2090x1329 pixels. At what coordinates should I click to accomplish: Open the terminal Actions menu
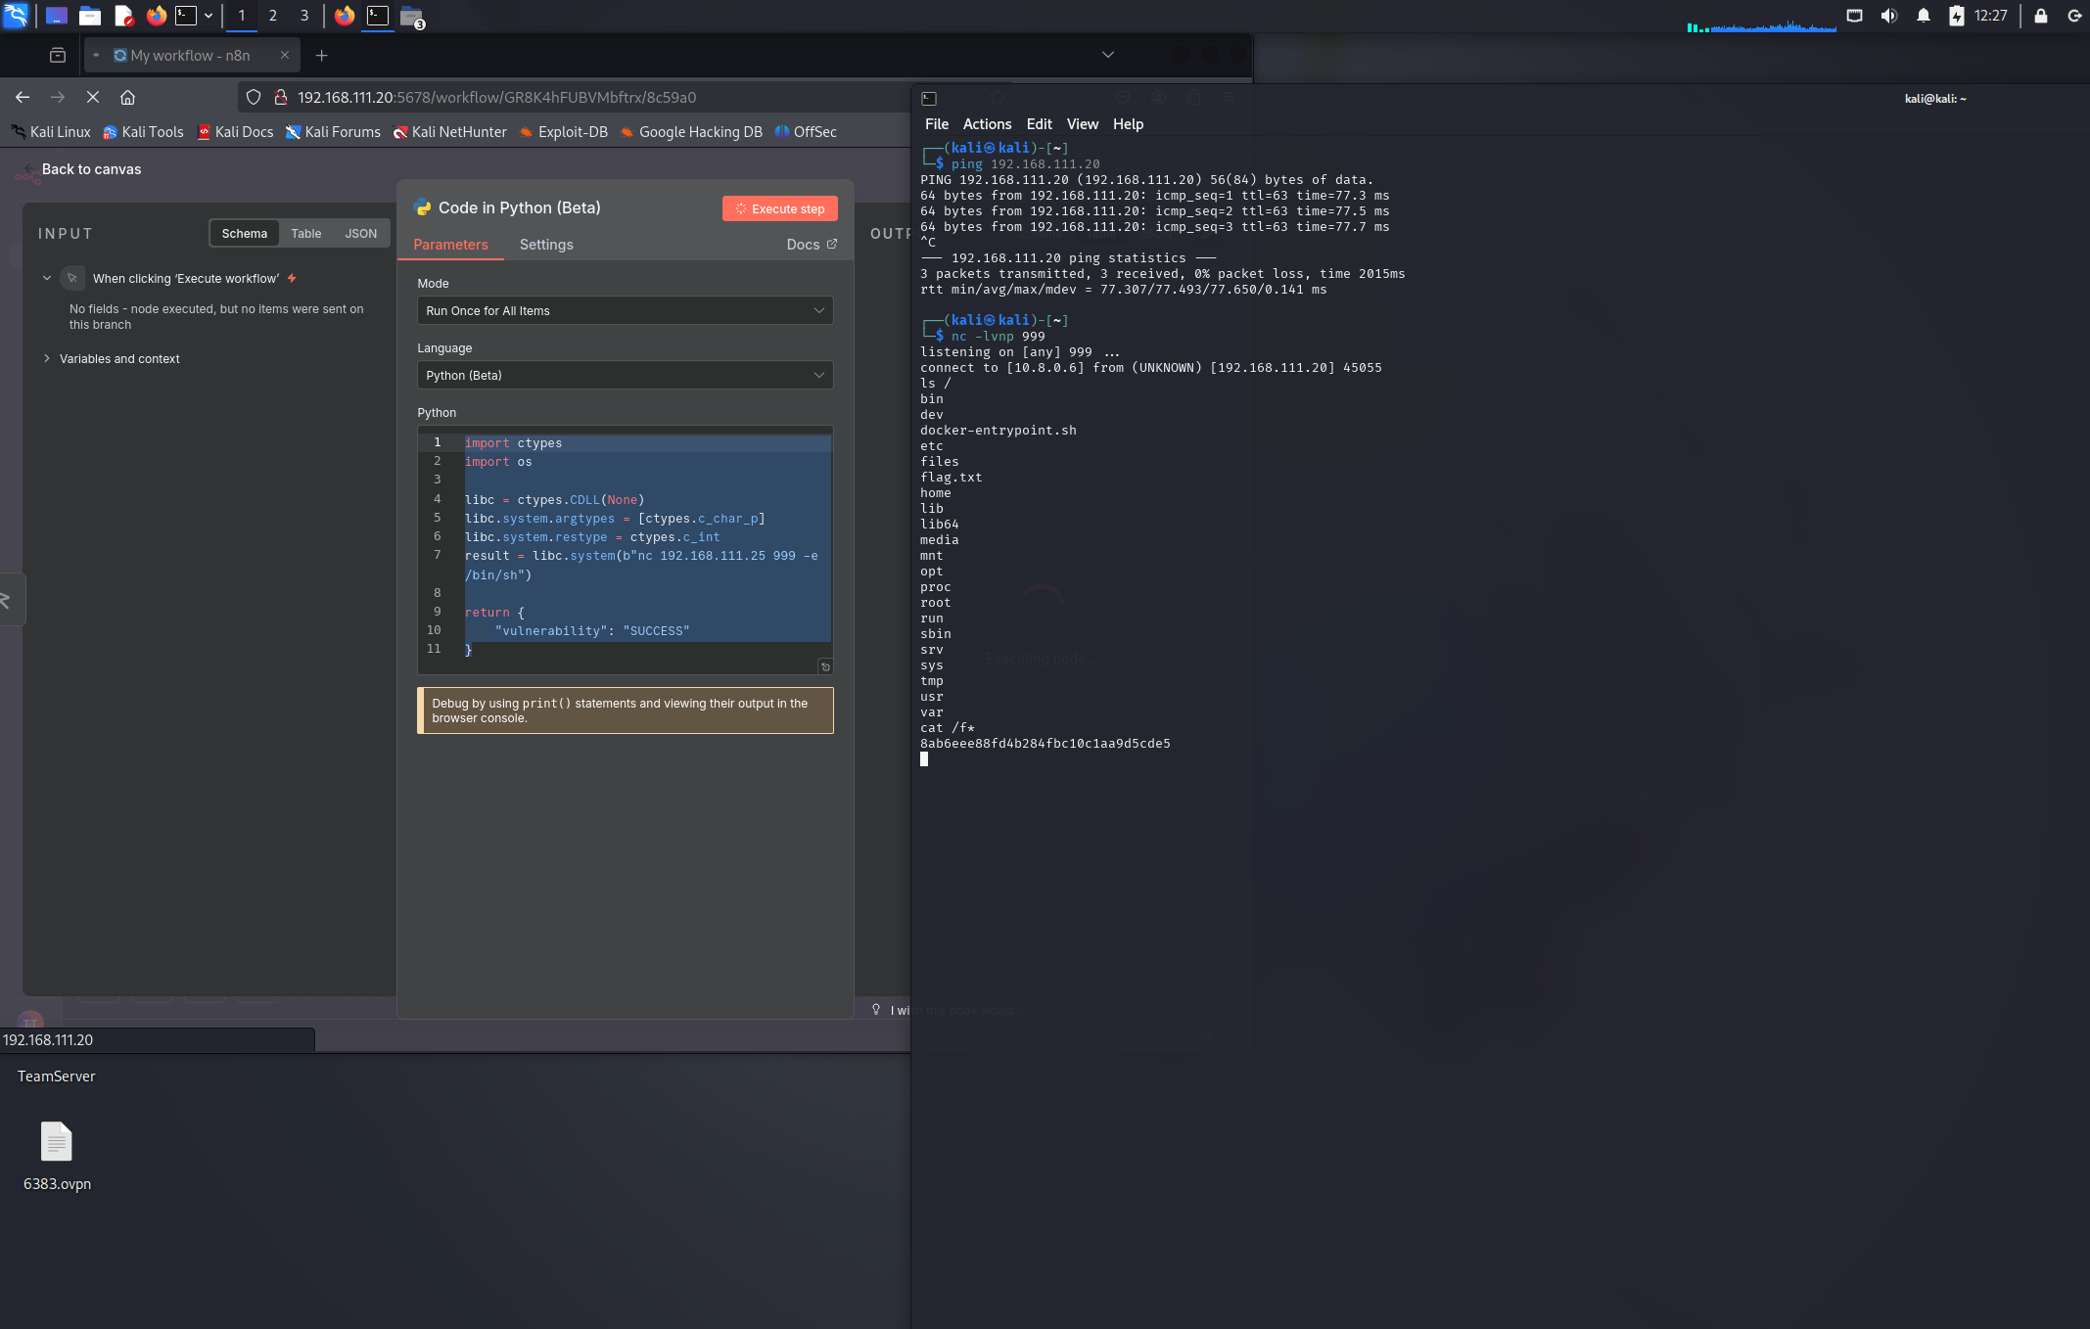point(987,124)
